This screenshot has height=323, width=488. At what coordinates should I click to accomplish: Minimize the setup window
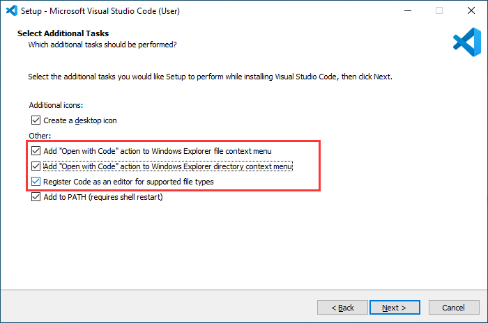[408, 11]
